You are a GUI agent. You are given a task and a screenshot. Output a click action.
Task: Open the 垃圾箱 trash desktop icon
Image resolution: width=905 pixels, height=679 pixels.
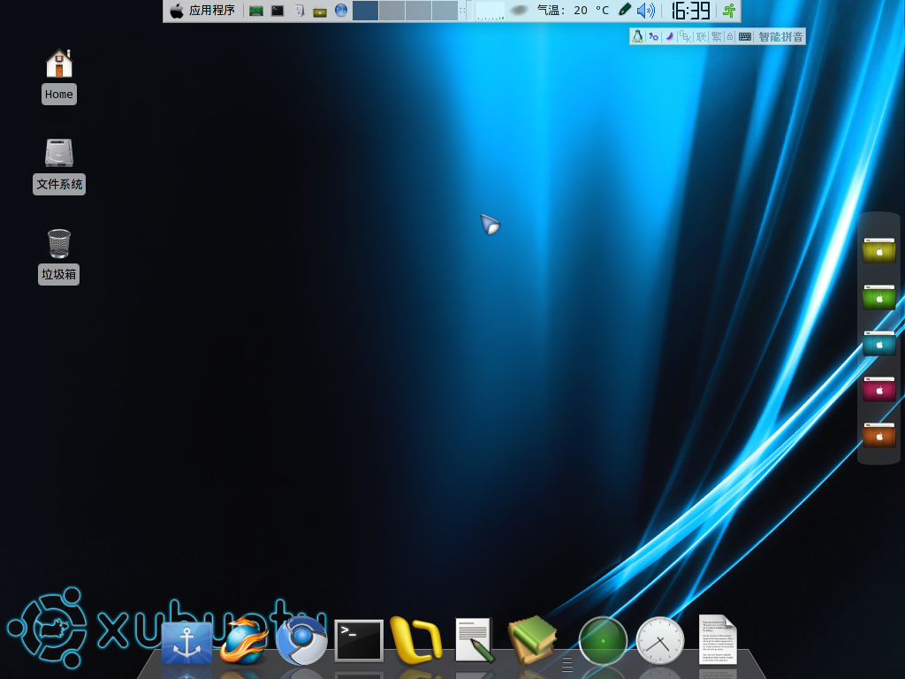point(59,256)
